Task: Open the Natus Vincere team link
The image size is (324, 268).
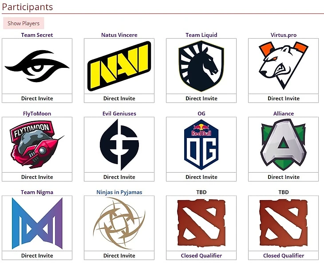Action: tap(119, 35)
